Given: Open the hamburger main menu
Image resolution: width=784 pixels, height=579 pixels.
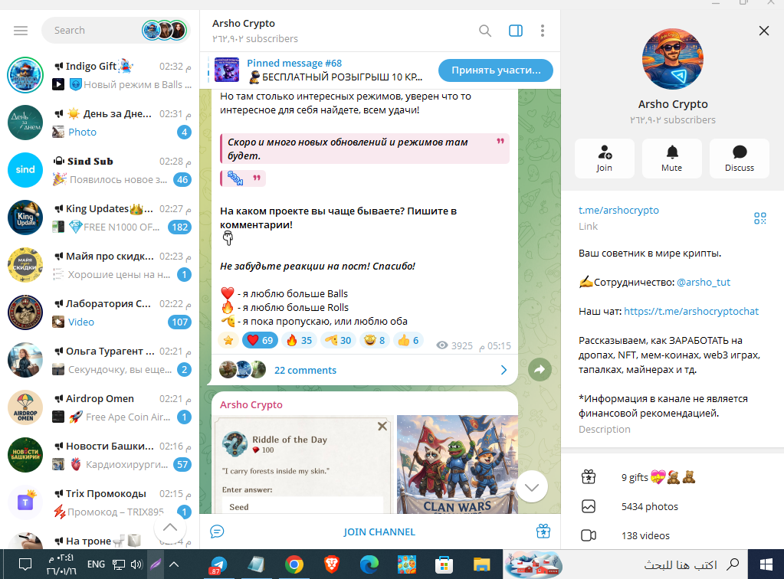Looking at the screenshot, I should tap(21, 31).
